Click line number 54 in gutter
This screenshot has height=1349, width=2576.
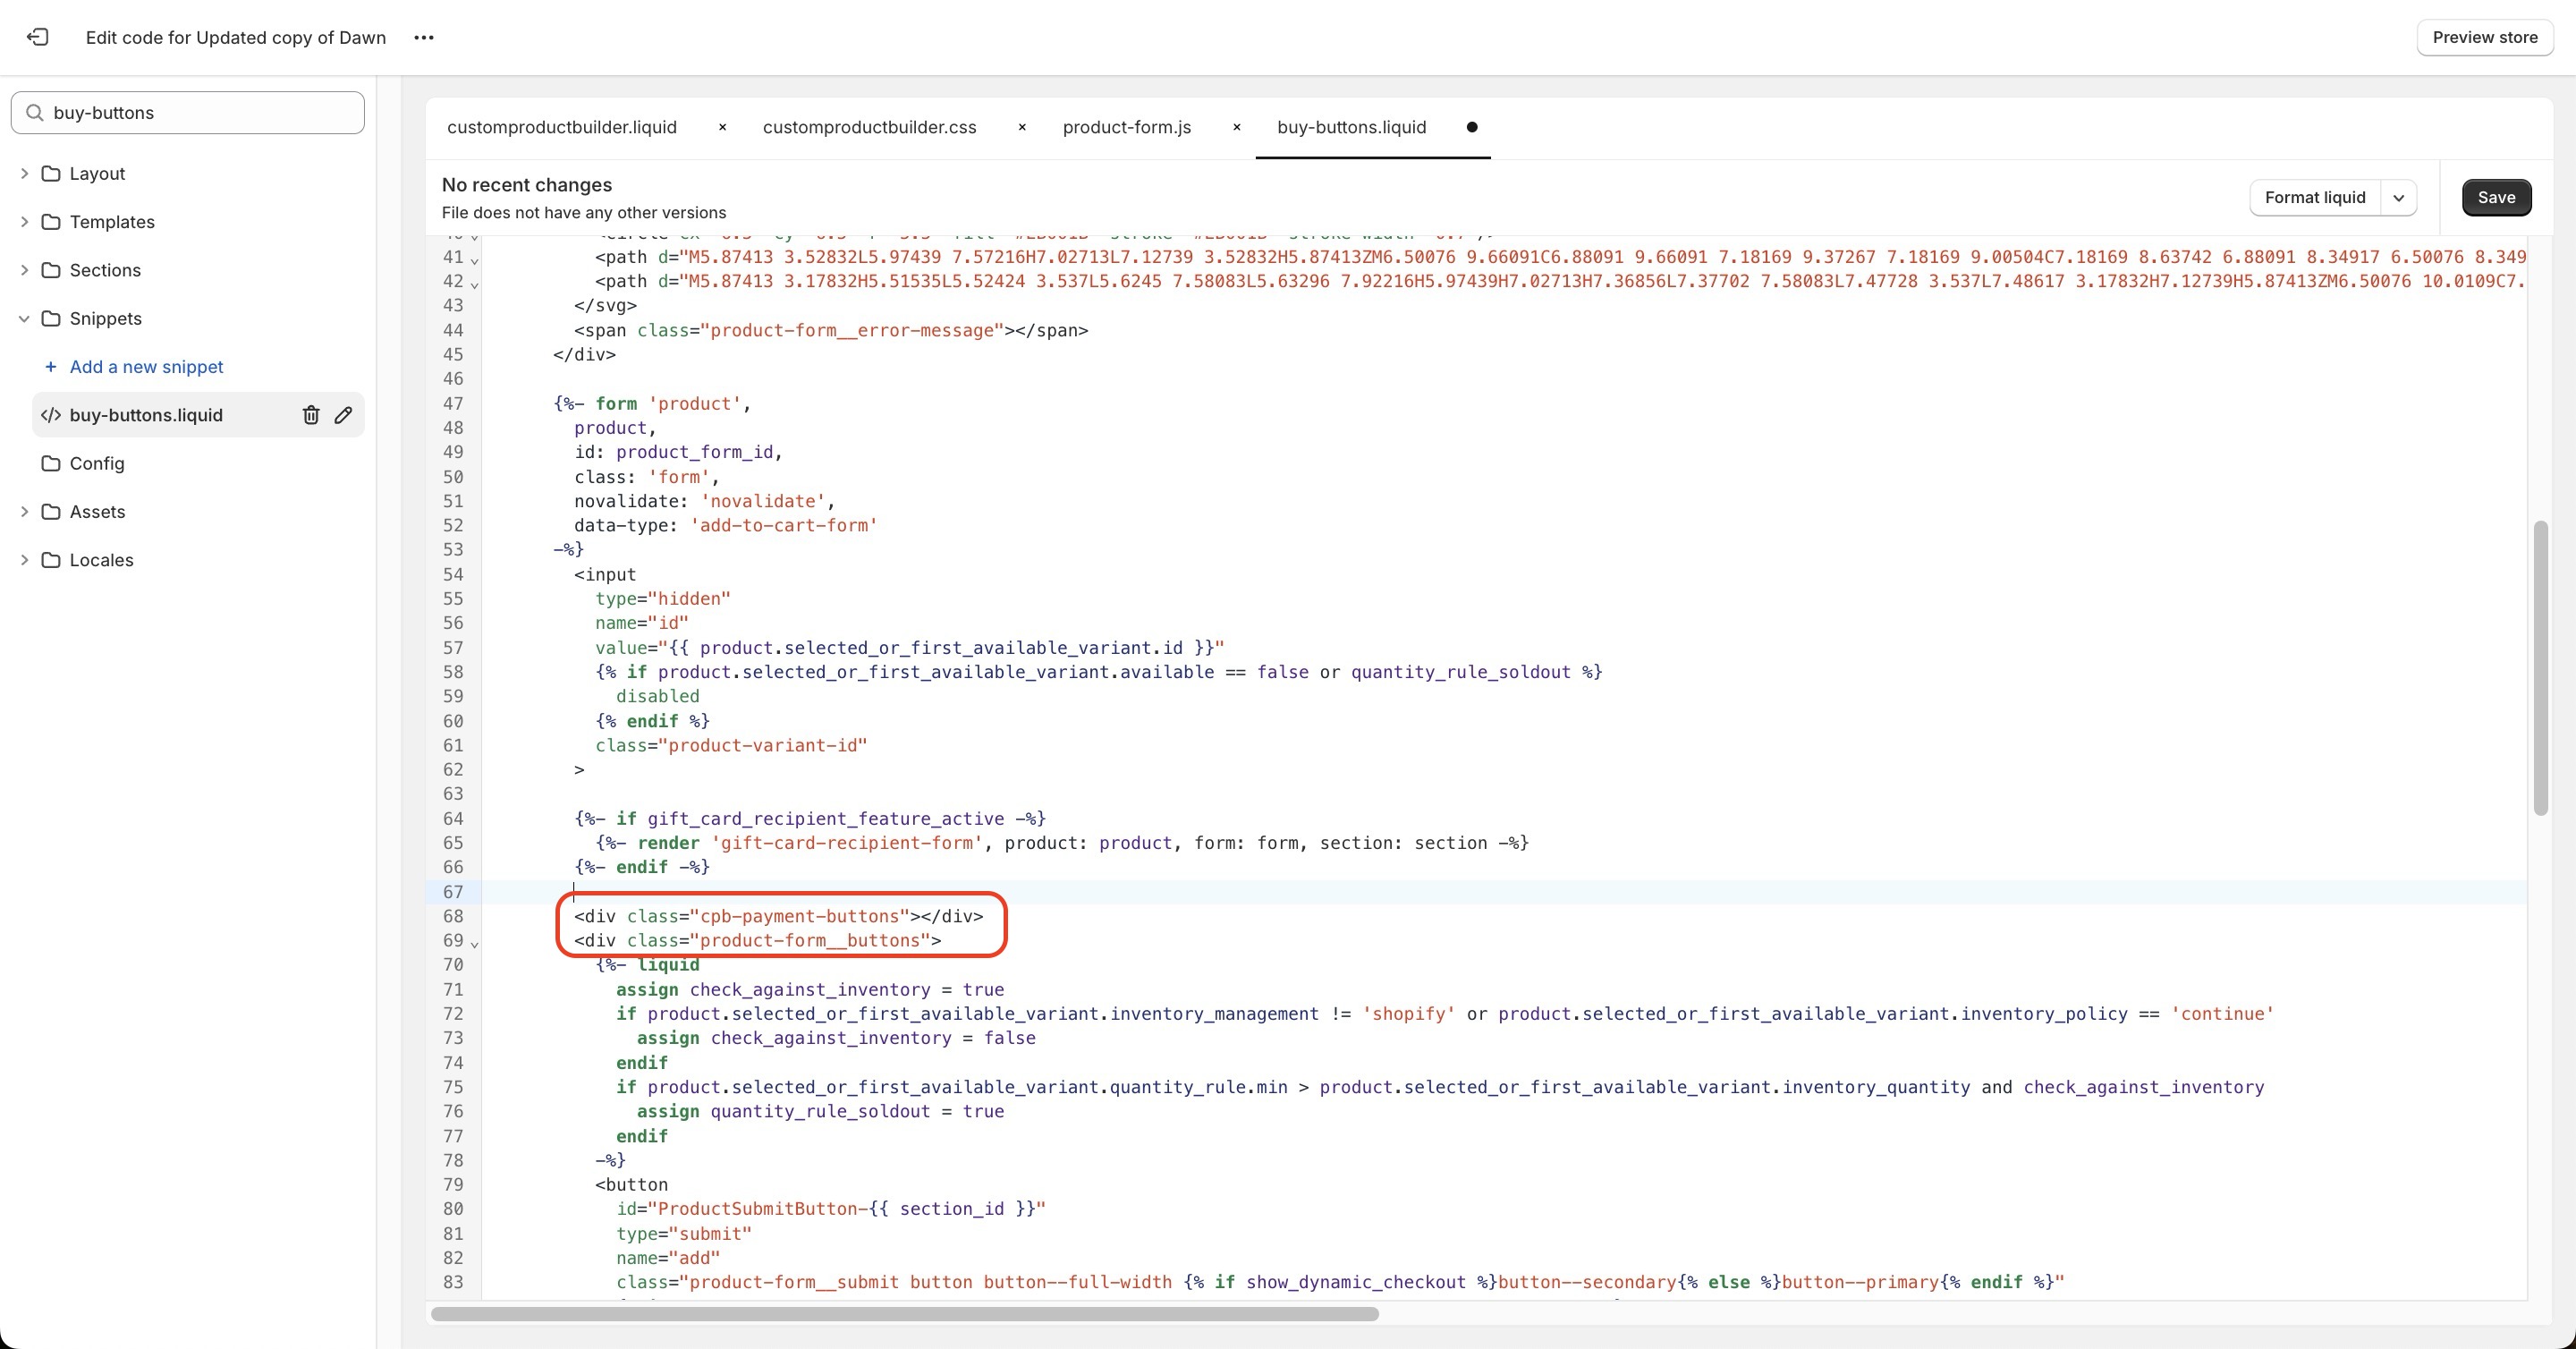[x=453, y=574]
